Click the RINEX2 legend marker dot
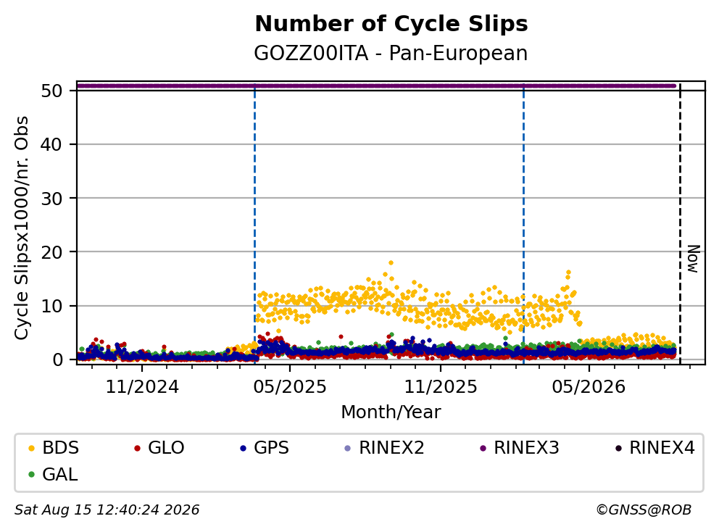Viewport: 719px width, 532px height. pyautogui.click(x=348, y=448)
